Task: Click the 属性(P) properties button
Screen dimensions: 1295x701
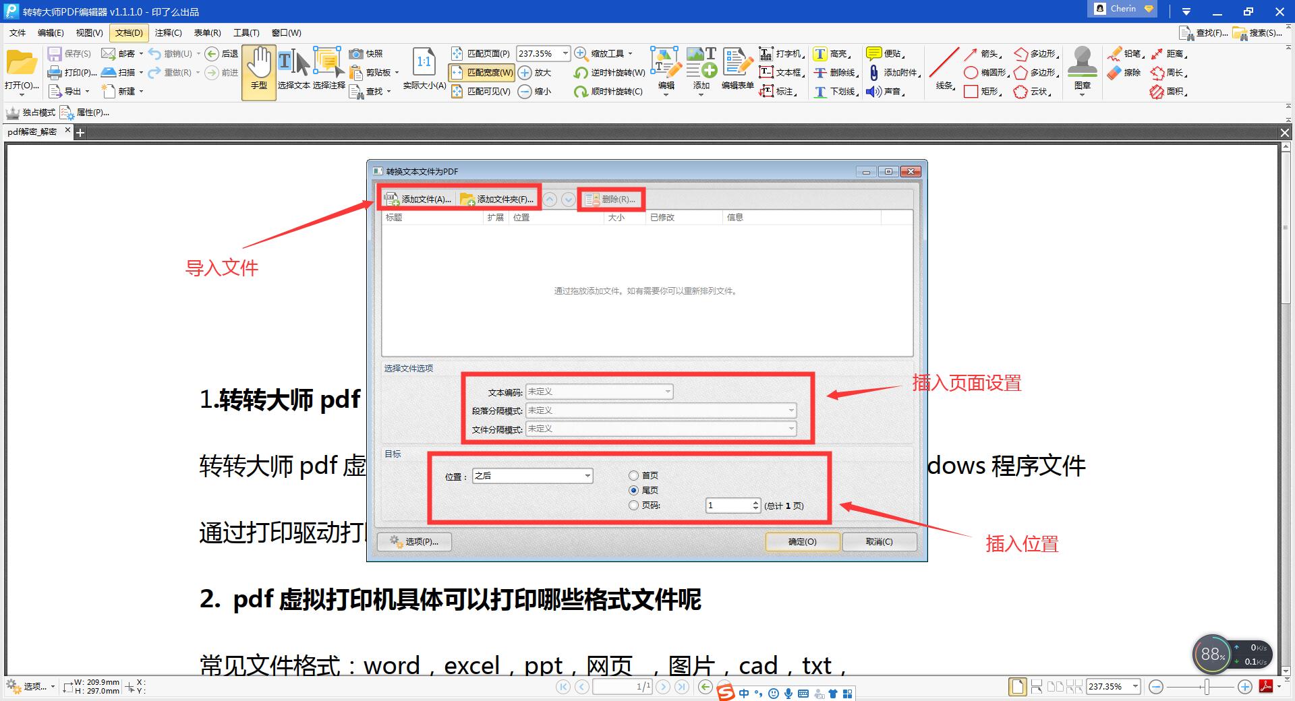Action: coord(85,113)
